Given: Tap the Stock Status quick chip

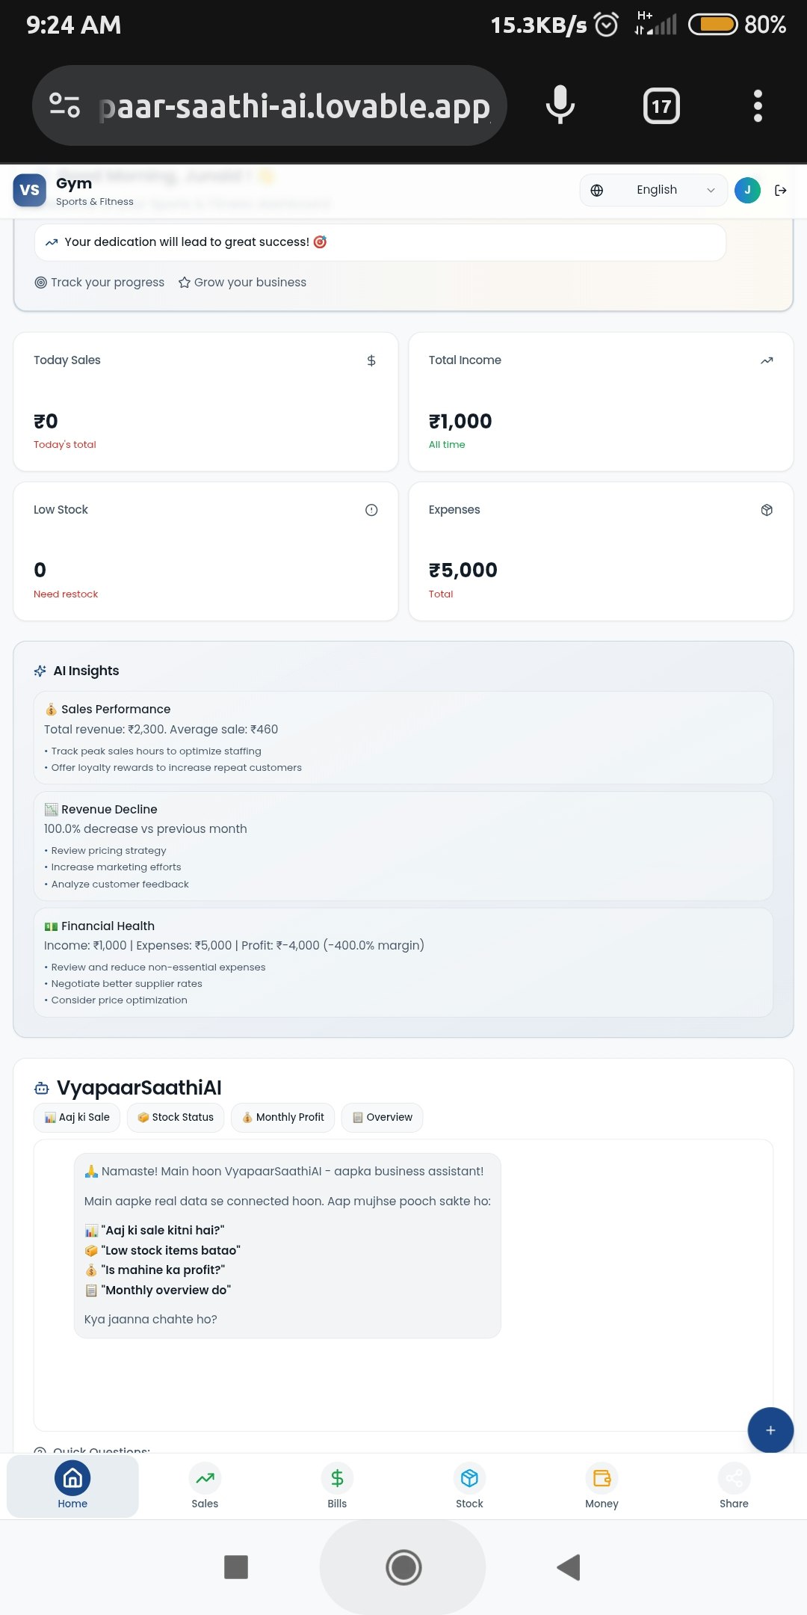Looking at the screenshot, I should tap(176, 1118).
